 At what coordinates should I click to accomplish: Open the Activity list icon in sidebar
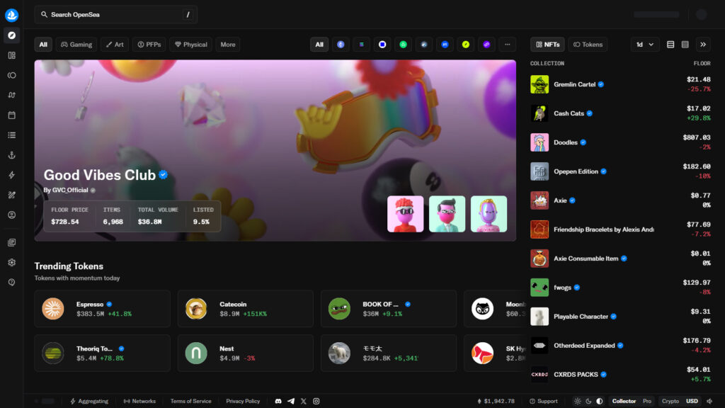(x=11, y=135)
